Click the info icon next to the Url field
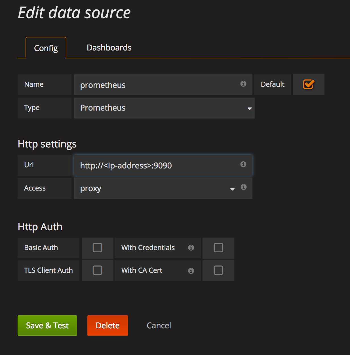Image resolution: width=350 pixels, height=355 pixels. (x=243, y=164)
